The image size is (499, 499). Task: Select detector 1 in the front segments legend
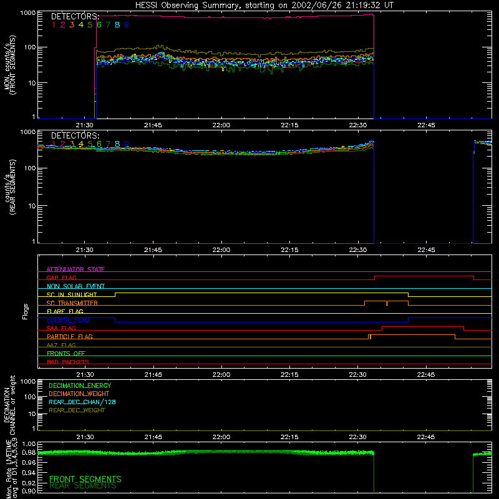click(54, 25)
